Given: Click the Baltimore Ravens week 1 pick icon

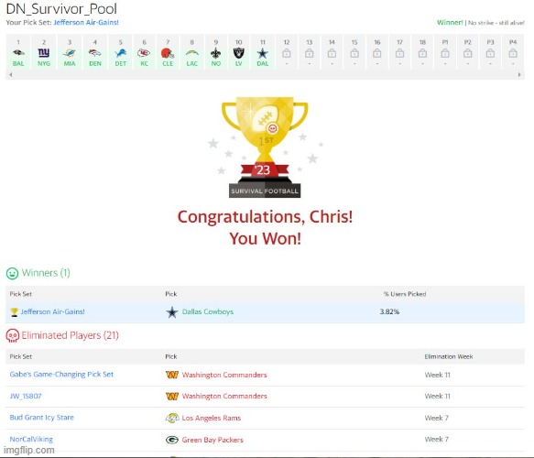Looking at the screenshot, I should tap(18, 53).
